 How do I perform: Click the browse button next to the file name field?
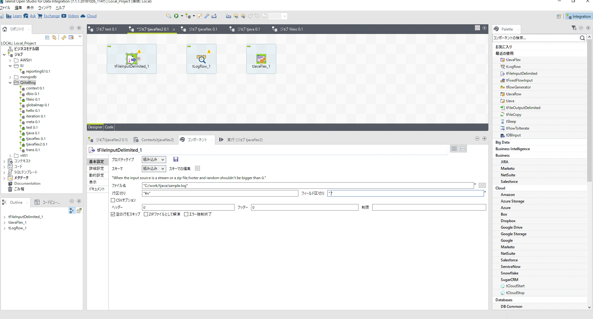482,185
